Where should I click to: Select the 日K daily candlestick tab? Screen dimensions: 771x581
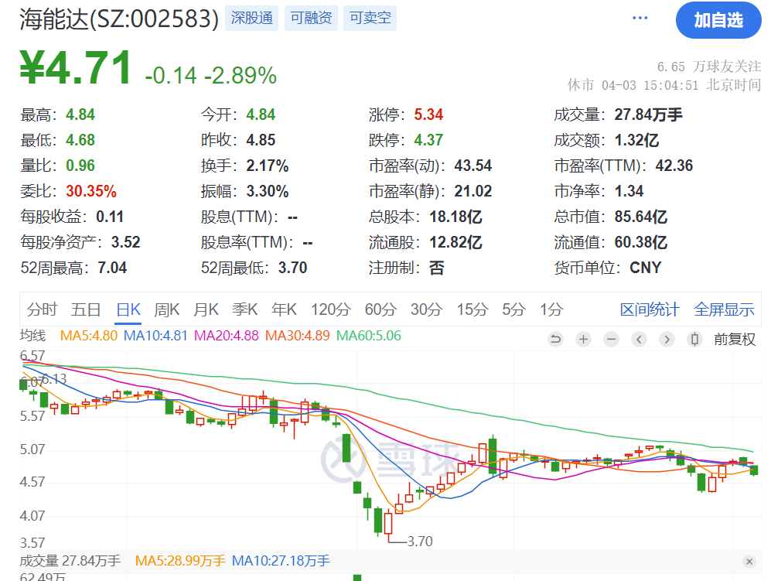[x=128, y=309]
